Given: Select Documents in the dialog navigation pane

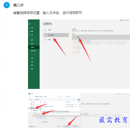Looking at the screenshot, I should [33, 102].
